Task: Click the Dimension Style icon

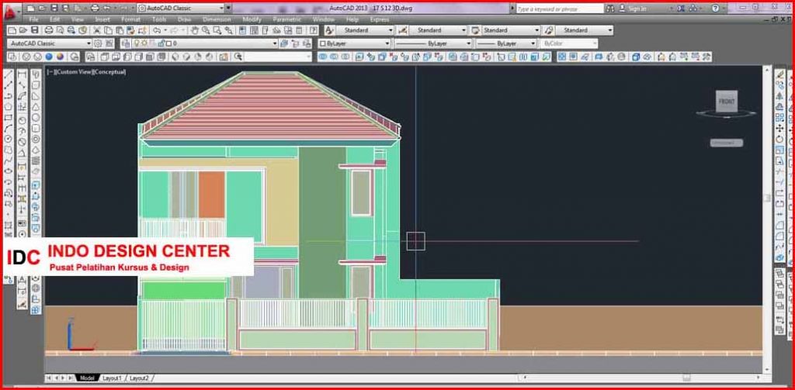Action: (x=403, y=30)
